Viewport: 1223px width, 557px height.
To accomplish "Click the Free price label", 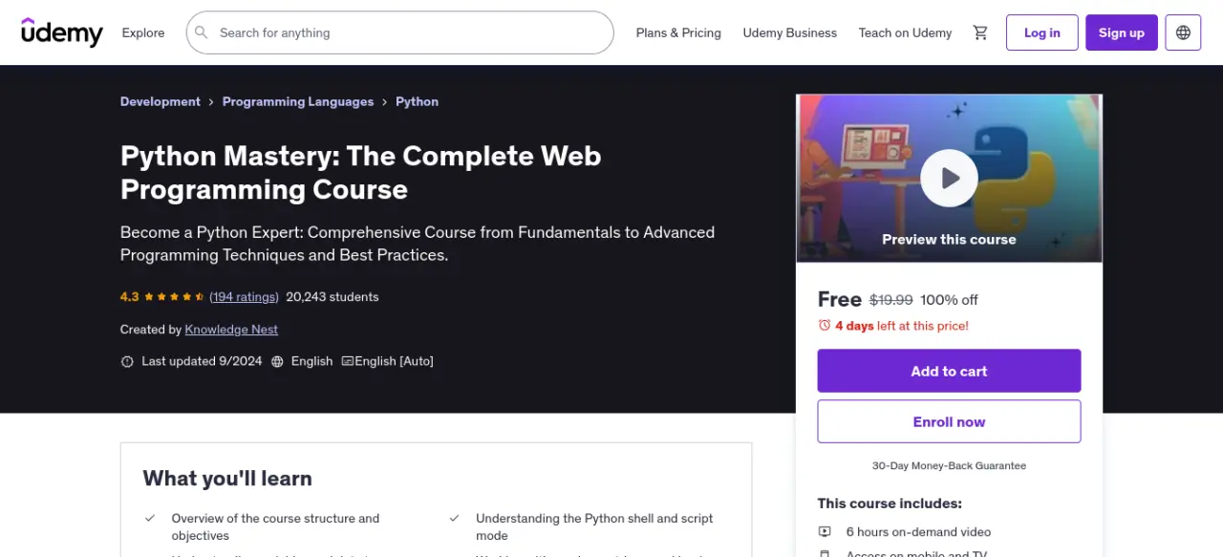I will point(840,299).
